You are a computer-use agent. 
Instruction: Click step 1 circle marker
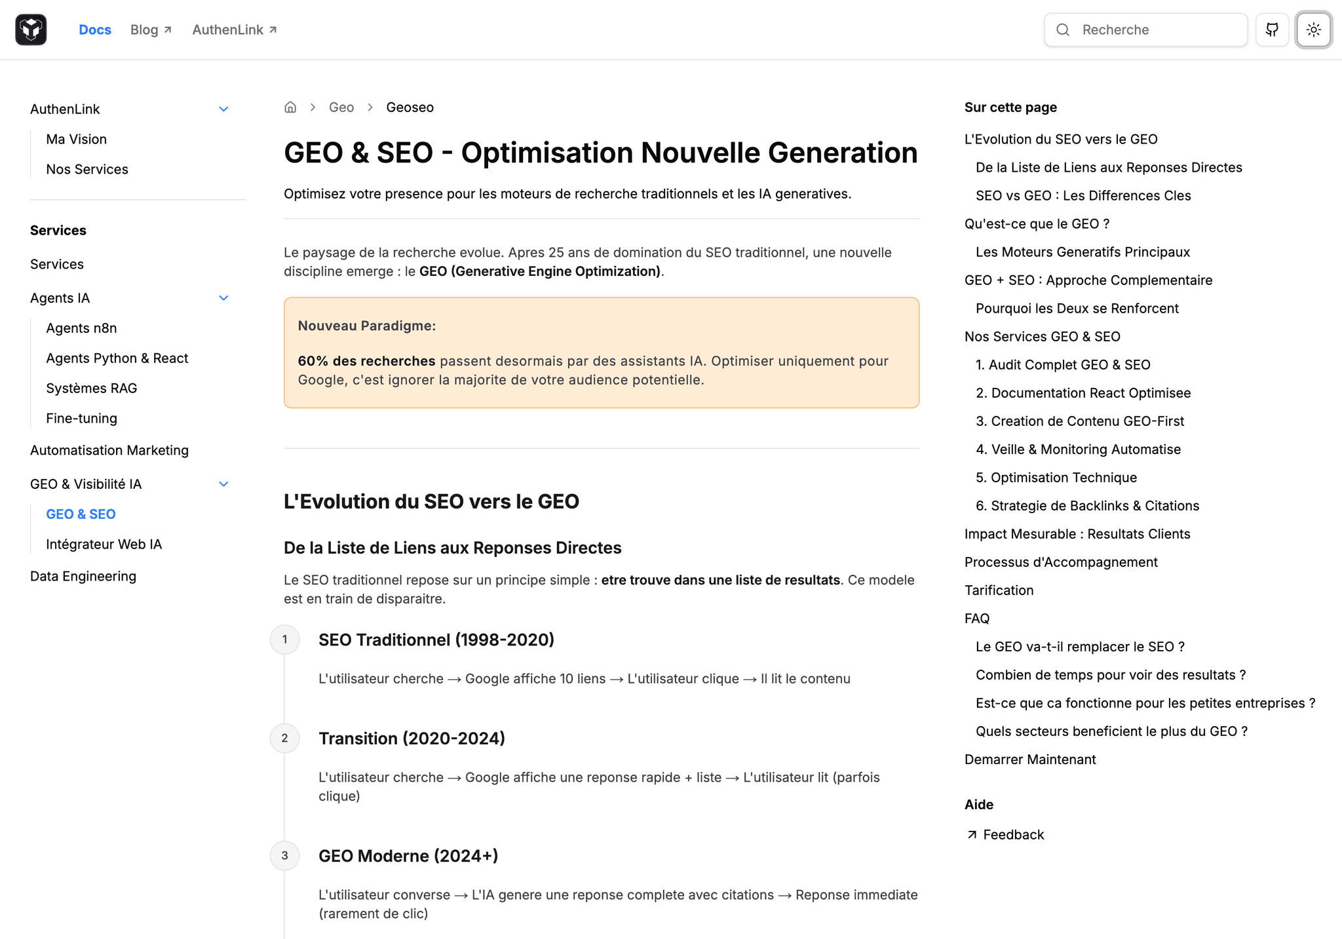(284, 640)
